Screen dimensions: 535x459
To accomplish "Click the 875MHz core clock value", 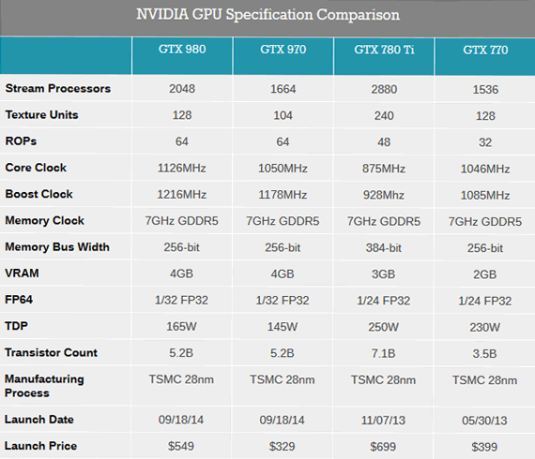I will 384,169.
